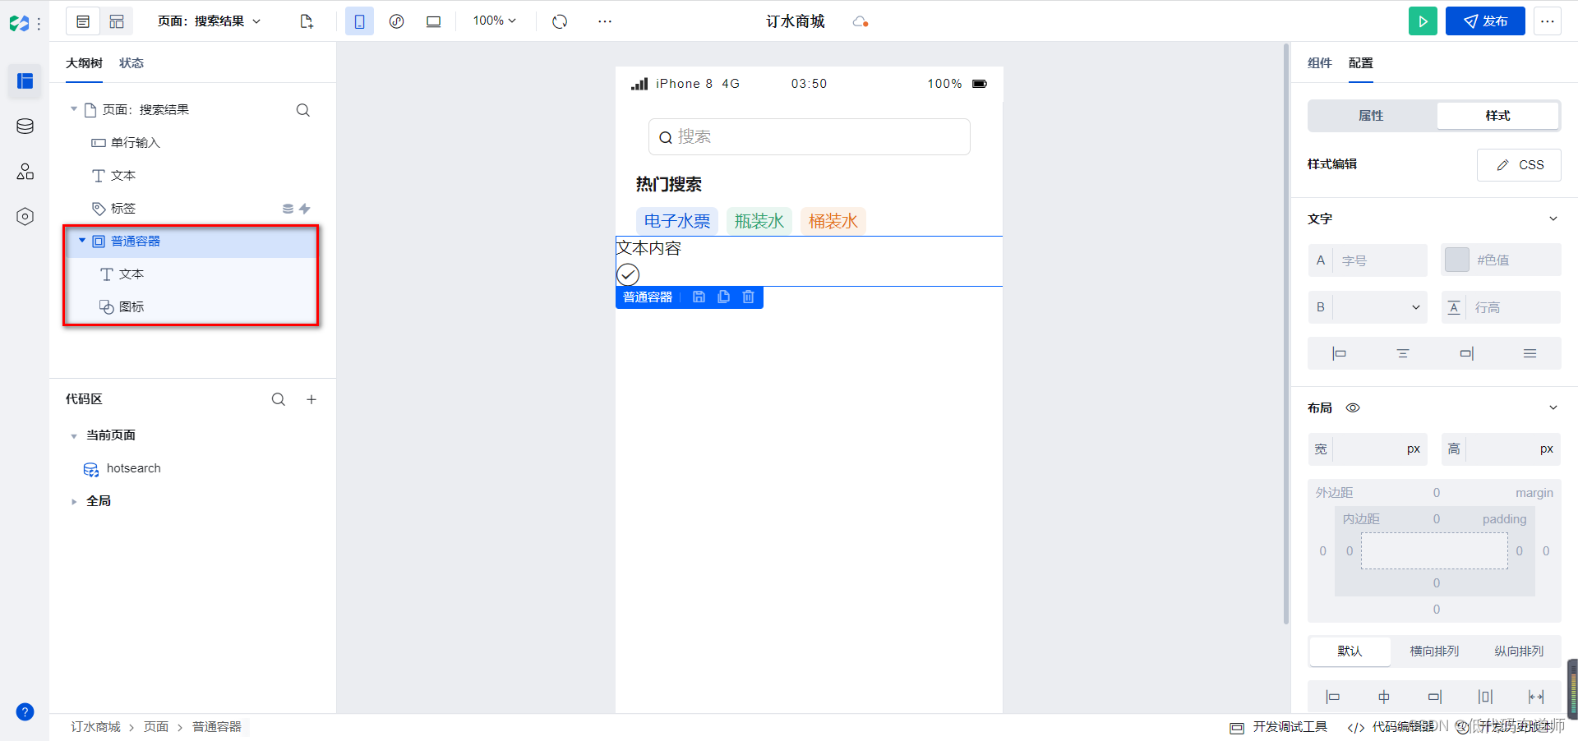1578x741 pixels.
Task: Click data binding icon on 标签 row
Action: pyautogui.click(x=288, y=209)
